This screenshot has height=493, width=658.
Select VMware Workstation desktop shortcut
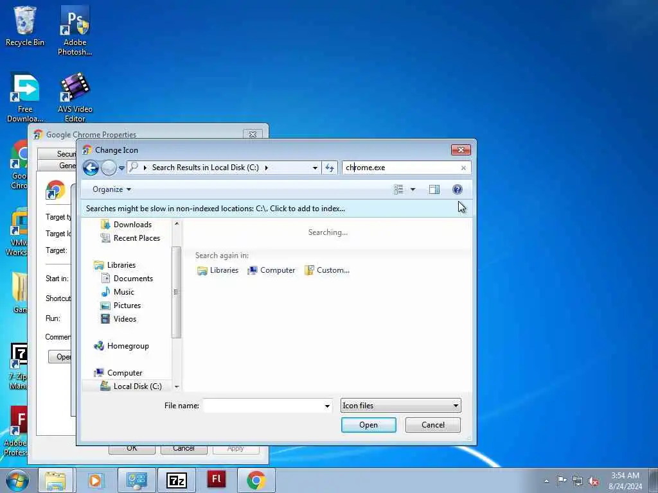coord(17,231)
